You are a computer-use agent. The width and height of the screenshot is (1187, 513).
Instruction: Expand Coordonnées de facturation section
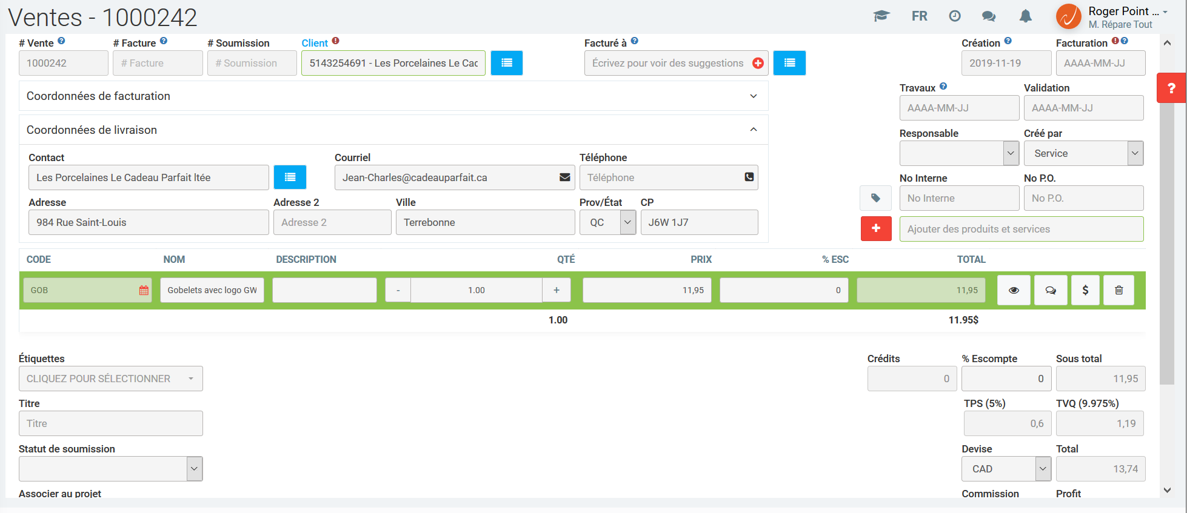coord(753,96)
